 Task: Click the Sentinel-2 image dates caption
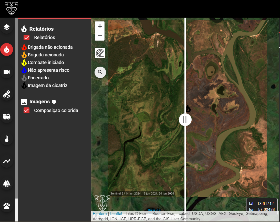click(142, 193)
